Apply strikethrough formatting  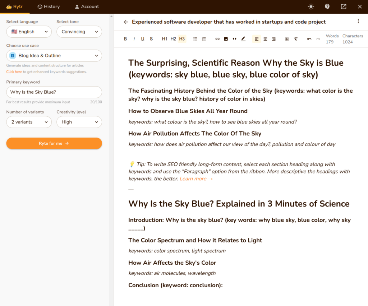pos(151,39)
